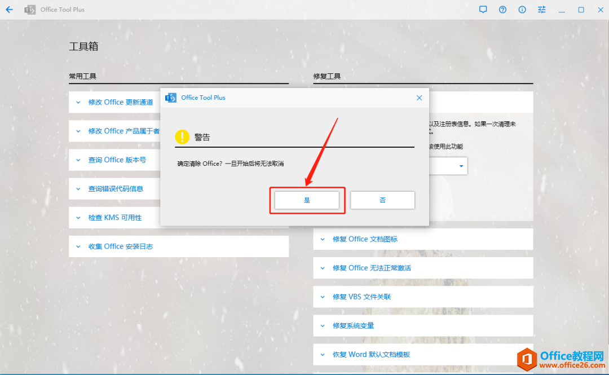Image resolution: width=609 pixels, height=375 pixels.
Task: Expand 修复 VBS 文件关联 chevron
Action: (323, 297)
